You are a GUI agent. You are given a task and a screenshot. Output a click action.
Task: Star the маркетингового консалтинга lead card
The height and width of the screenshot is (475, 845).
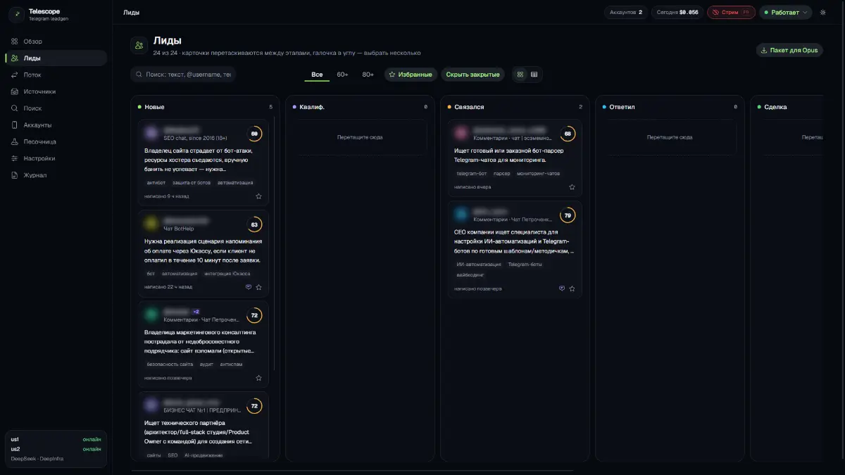click(x=258, y=378)
